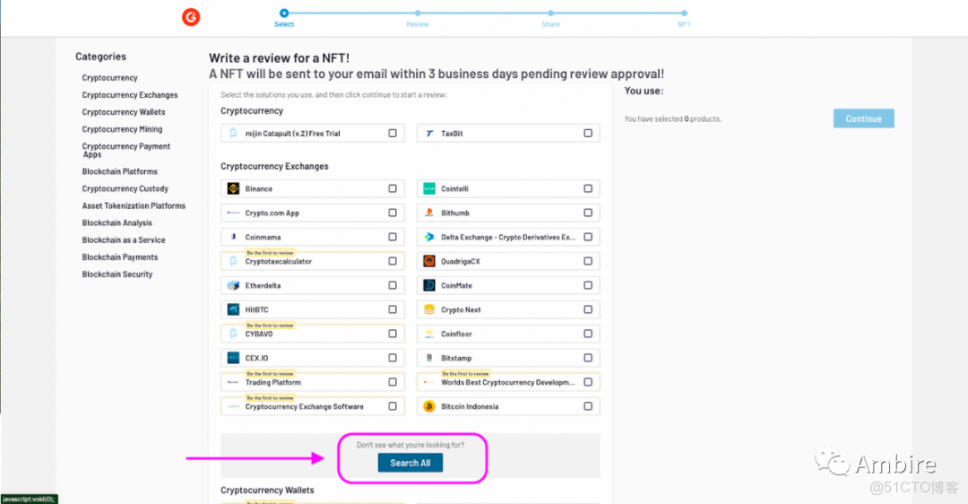
Task: Go to the Review step
Action: [x=418, y=13]
